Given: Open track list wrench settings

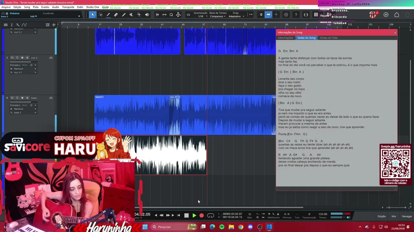Looking at the screenshot, I should 18,25.
